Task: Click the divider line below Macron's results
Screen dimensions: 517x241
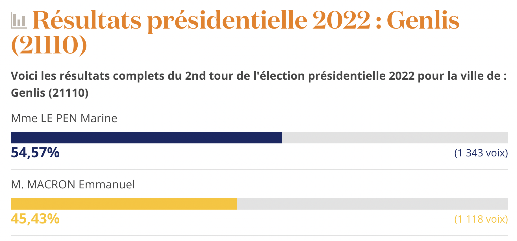Action: click(259, 235)
